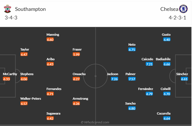Click the WhoScored.com watermark
The width and height of the screenshot is (192, 126).
95,122
